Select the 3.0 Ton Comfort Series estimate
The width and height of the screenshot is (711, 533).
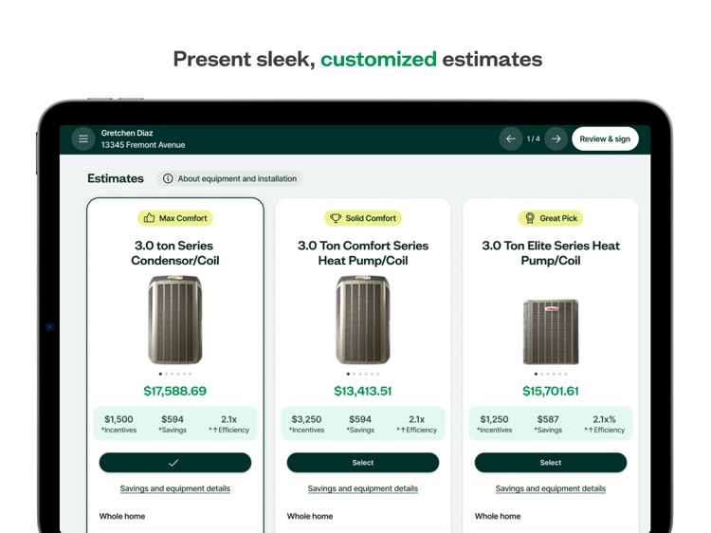click(x=362, y=463)
